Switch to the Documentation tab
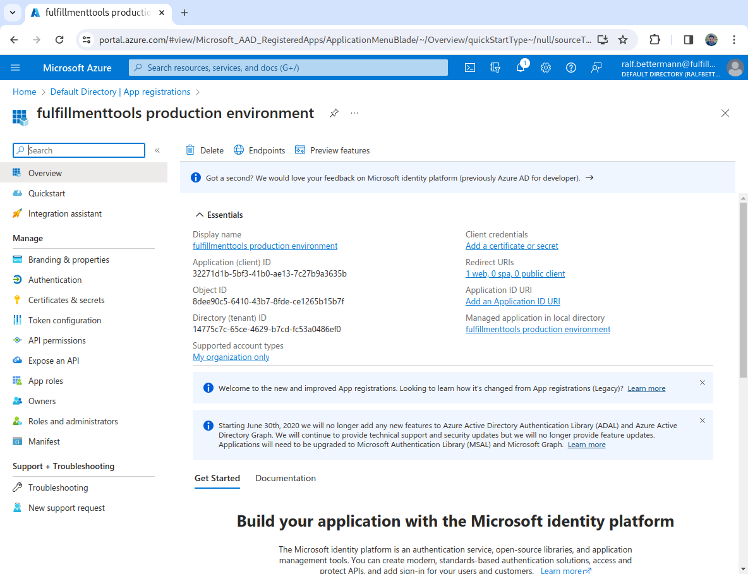 286,478
